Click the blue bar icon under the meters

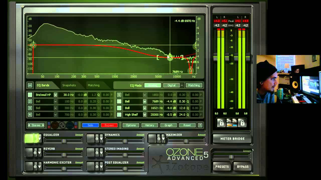234,125
